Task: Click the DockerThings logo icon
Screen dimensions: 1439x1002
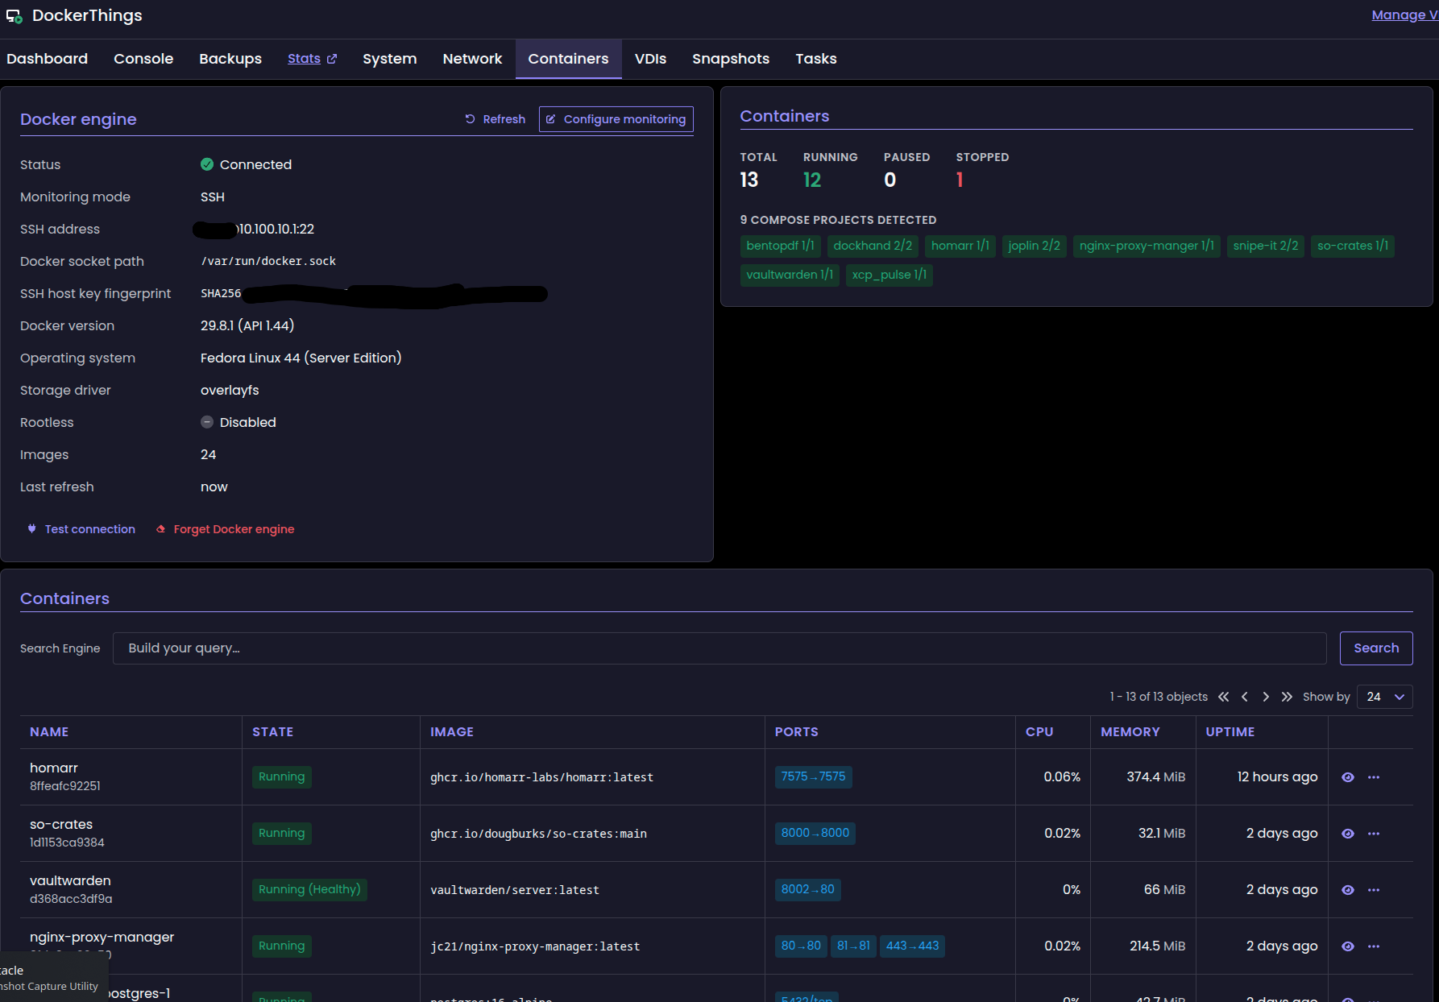Action: click(x=14, y=16)
